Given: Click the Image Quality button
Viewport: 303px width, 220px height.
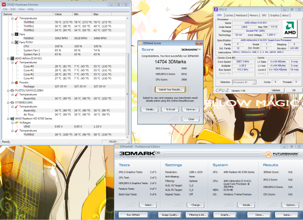Looking at the screenshot, I should click(170, 215).
